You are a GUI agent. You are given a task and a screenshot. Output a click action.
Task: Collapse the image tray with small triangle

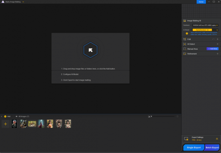(1, 117)
